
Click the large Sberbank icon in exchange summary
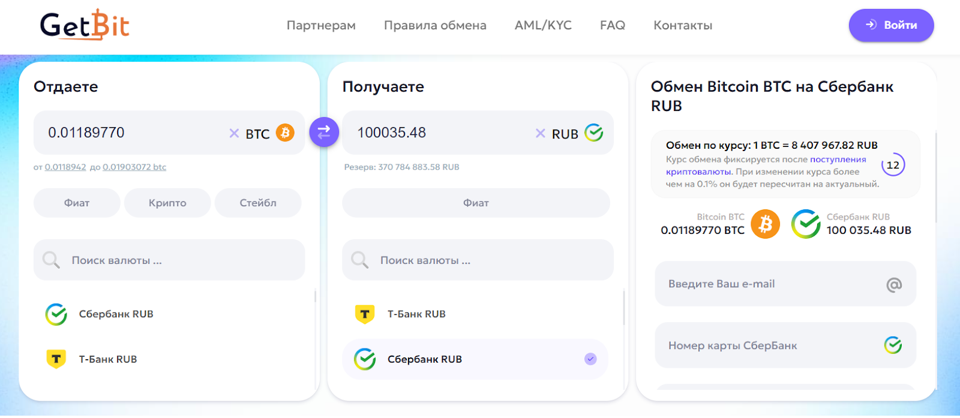[806, 224]
